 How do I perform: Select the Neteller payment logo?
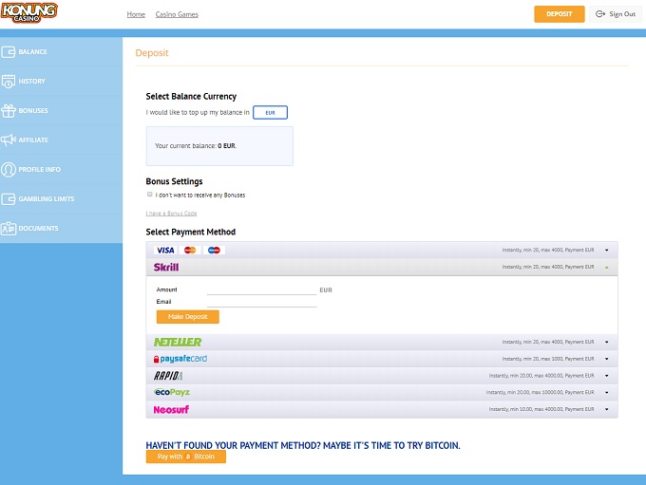tap(178, 342)
